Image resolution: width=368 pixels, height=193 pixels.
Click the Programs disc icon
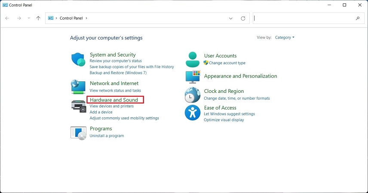point(78,133)
